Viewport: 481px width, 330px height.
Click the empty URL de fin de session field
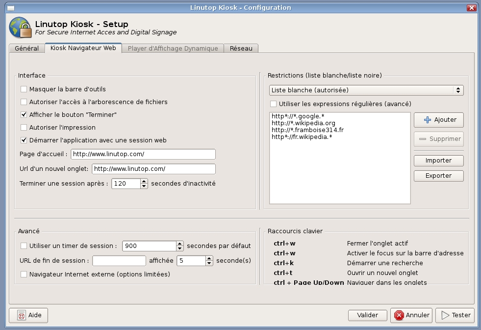119,261
